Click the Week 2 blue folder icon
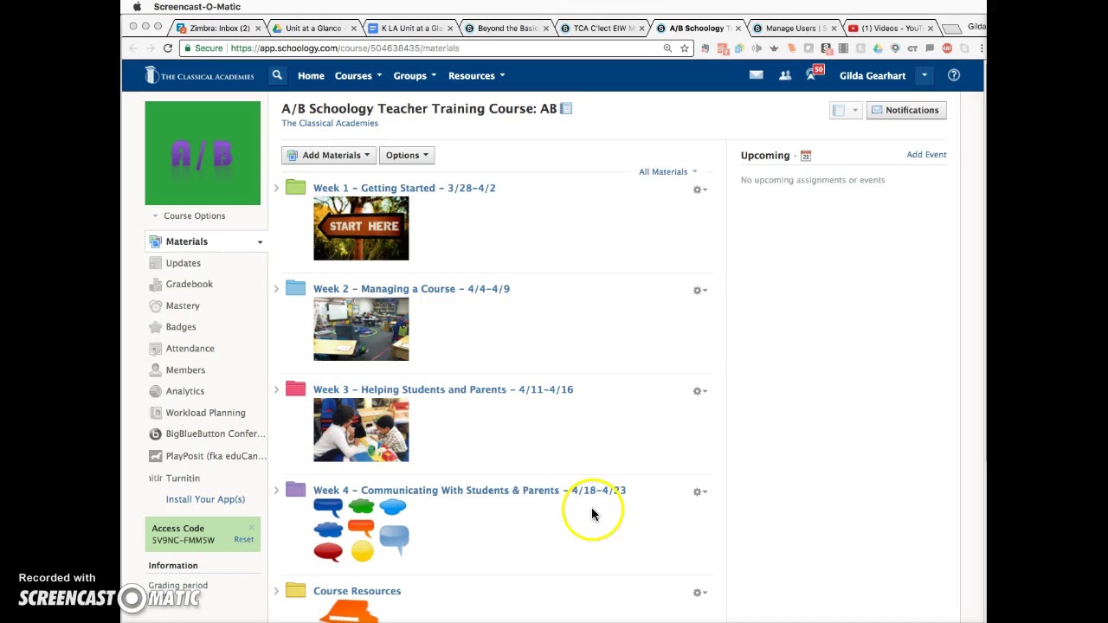Image resolution: width=1108 pixels, height=623 pixels. coord(295,288)
